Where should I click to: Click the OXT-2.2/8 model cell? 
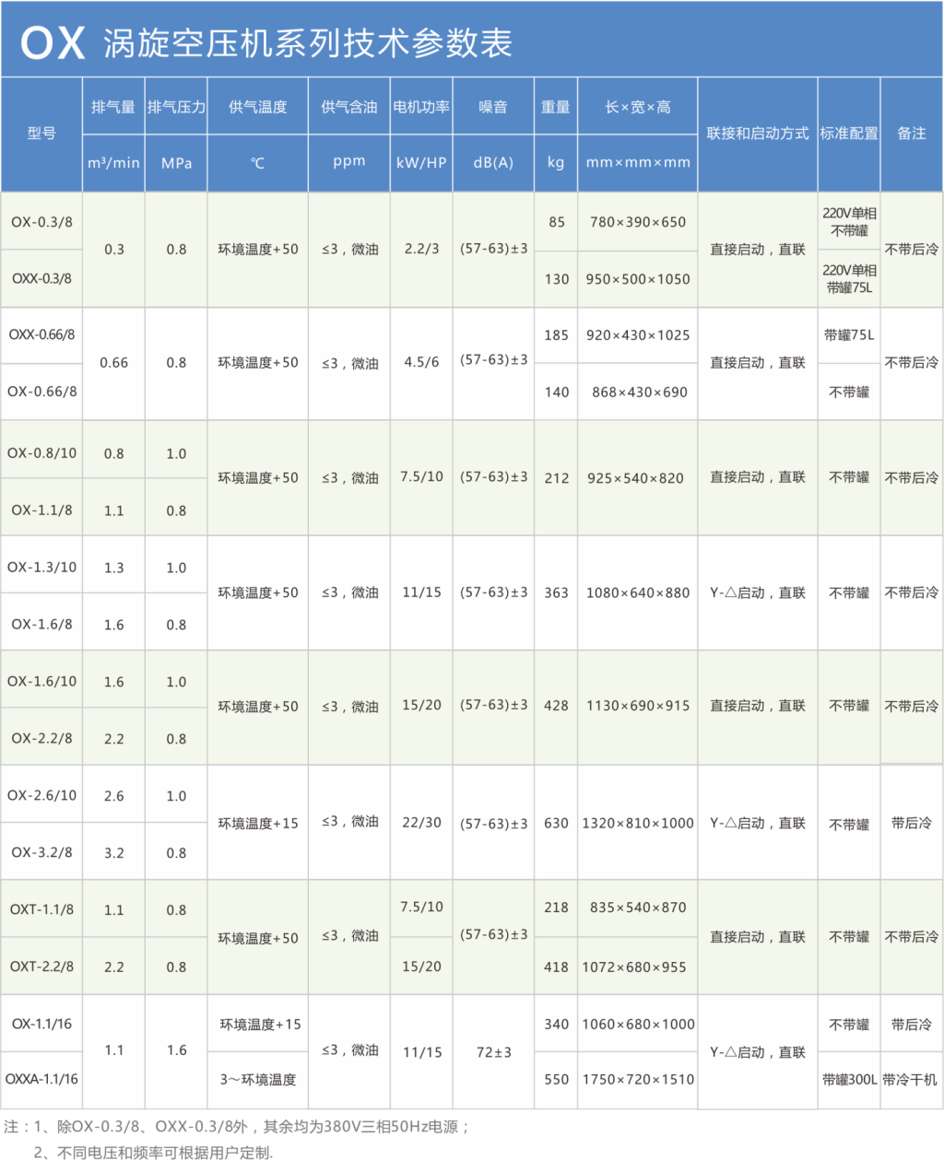click(41, 967)
